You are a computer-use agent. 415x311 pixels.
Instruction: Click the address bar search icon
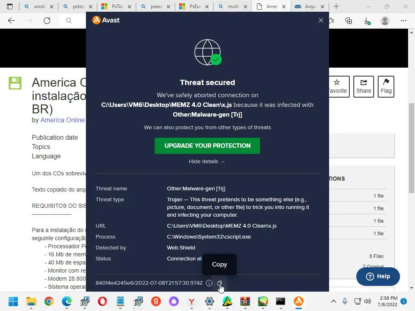[x=69, y=21]
